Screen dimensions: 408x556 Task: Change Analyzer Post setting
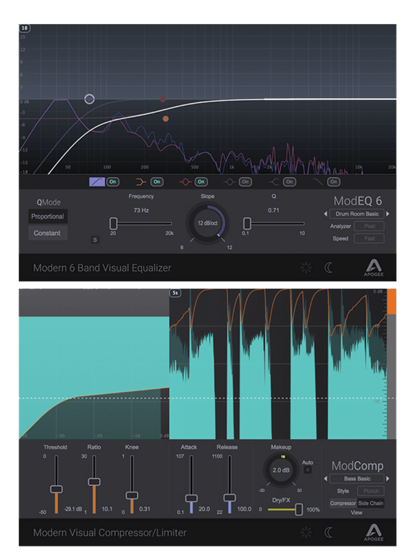[370, 226]
